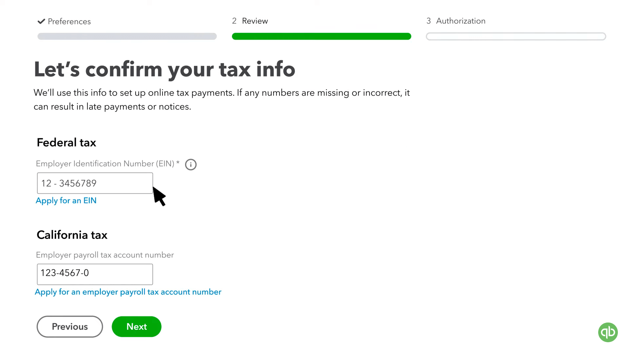Select the EIN input field
The height and width of the screenshot is (354, 629).
[x=95, y=183]
